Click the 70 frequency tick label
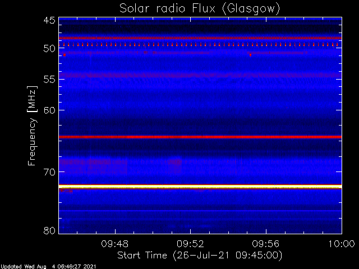 (49, 172)
